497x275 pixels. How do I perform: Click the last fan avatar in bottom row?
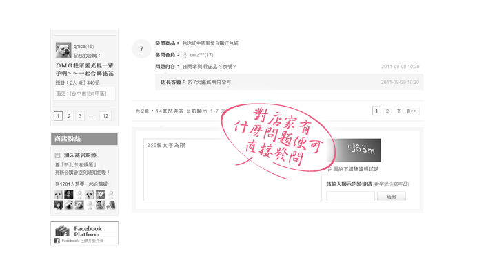tap(110, 205)
